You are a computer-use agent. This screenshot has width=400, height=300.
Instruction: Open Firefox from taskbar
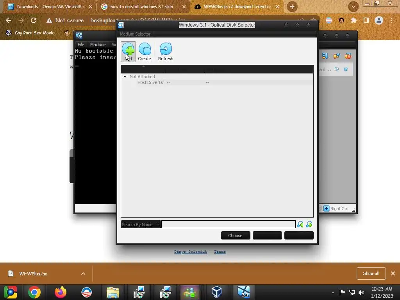tap(61, 292)
